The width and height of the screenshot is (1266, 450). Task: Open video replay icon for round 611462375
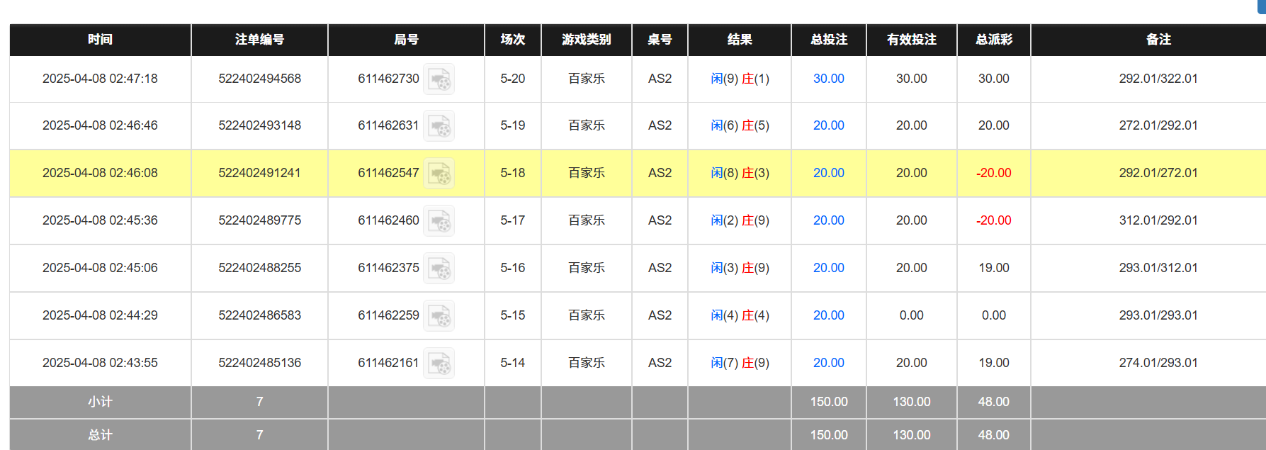tap(439, 269)
